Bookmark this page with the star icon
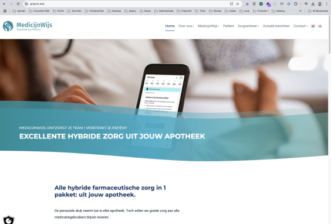The image size is (331, 224). [238, 4]
